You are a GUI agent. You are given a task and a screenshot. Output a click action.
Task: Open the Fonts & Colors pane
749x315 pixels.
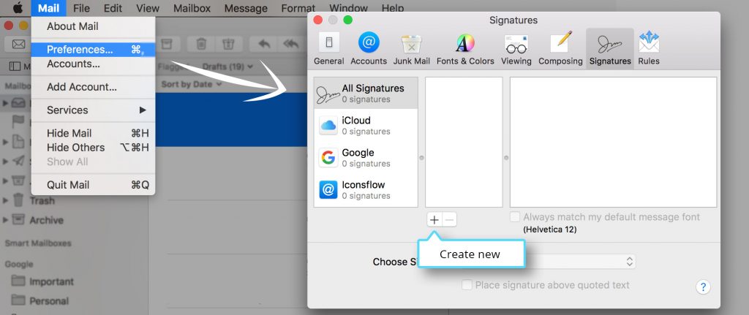[x=465, y=49]
